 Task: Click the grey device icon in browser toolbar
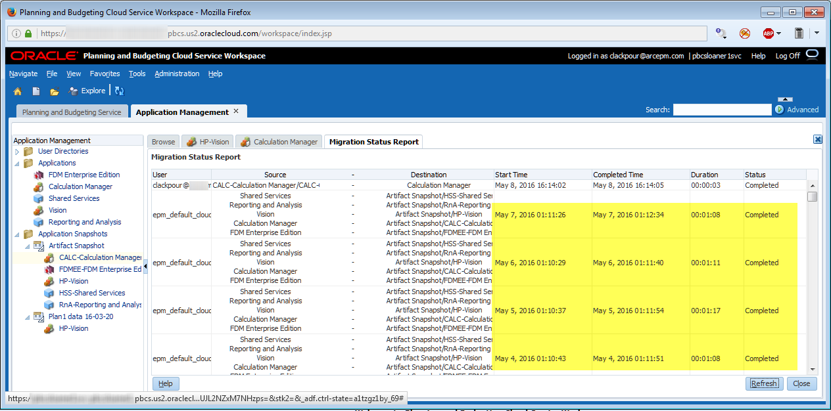[x=799, y=33]
